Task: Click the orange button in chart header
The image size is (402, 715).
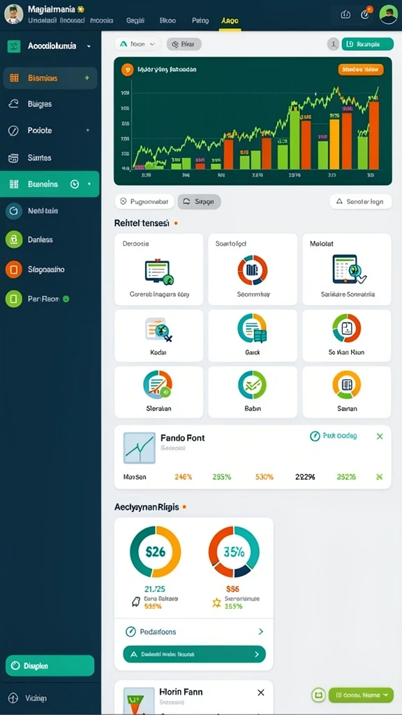Action: pyautogui.click(x=361, y=69)
